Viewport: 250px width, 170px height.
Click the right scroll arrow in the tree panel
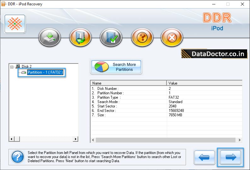click(76, 139)
